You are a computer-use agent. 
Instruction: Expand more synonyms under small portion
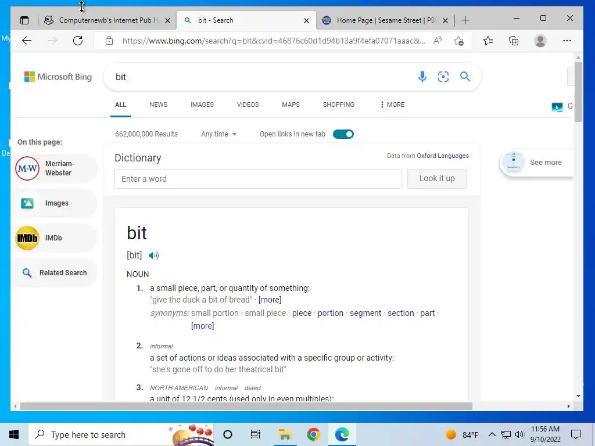pos(203,326)
